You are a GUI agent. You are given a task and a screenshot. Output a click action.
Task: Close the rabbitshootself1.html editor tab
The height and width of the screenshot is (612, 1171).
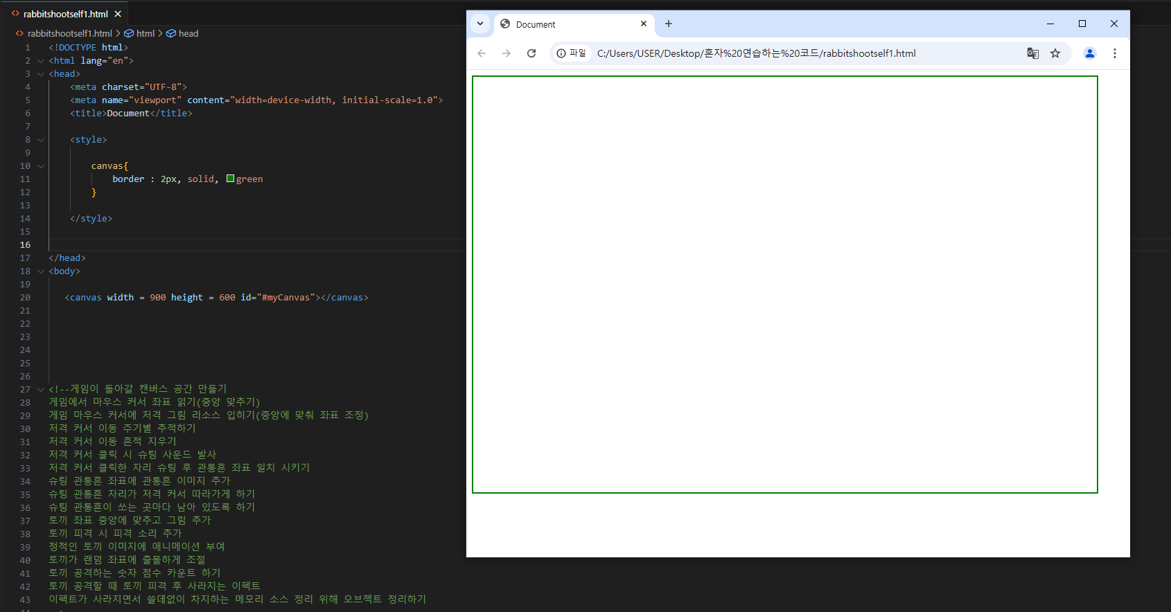(x=118, y=14)
